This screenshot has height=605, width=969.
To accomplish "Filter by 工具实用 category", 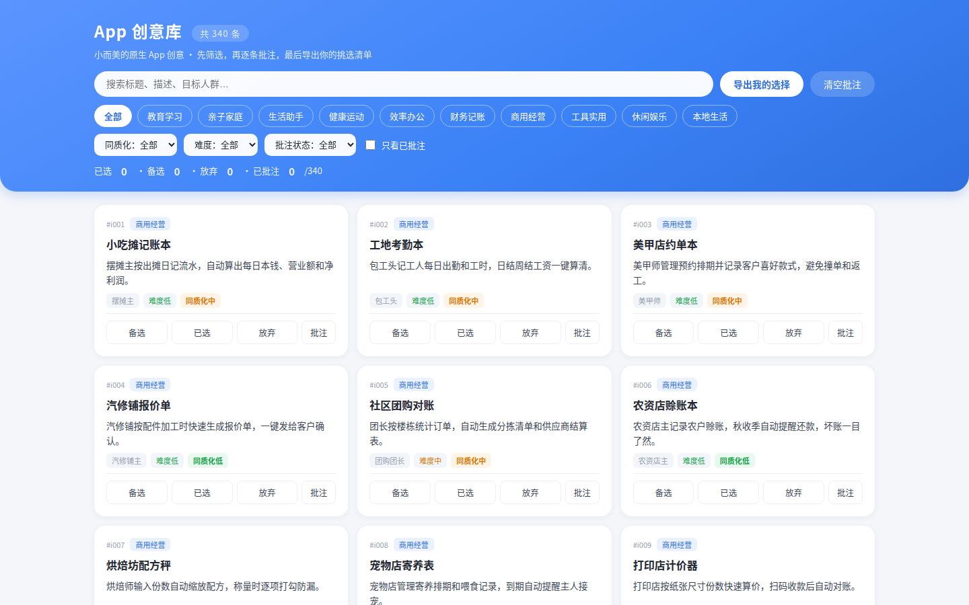I will click(x=589, y=116).
